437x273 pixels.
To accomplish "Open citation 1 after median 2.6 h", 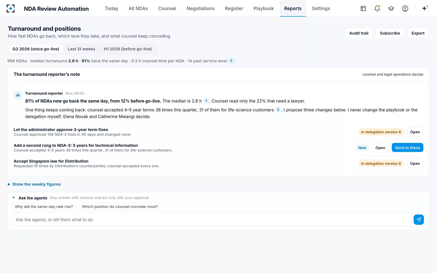I will (206, 101).
